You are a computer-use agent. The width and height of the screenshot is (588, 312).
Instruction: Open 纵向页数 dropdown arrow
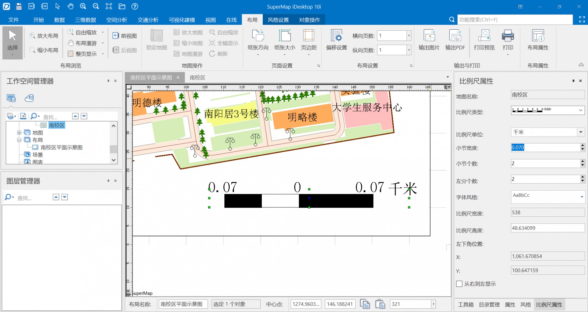(409, 50)
